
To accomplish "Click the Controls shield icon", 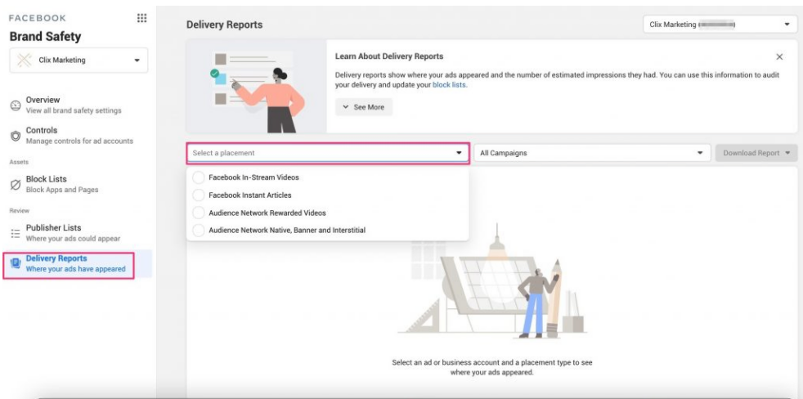I will click(16, 137).
